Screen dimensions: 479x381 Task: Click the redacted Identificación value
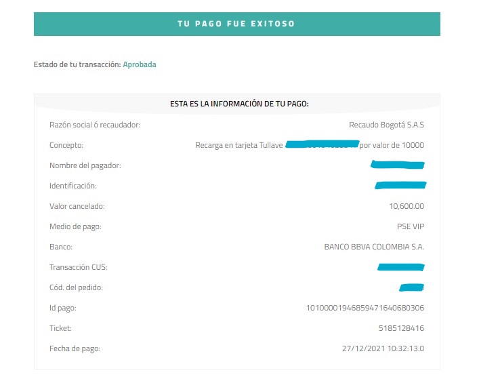[x=400, y=185]
